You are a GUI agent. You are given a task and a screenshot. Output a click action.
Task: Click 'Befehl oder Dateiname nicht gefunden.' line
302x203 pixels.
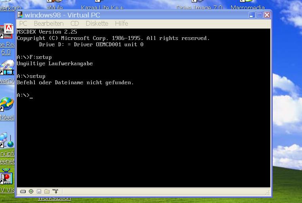click(x=75, y=83)
